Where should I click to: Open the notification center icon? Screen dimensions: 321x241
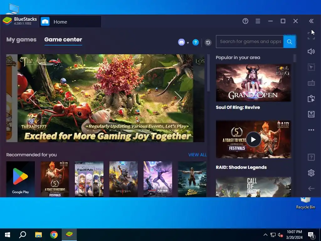311,235
